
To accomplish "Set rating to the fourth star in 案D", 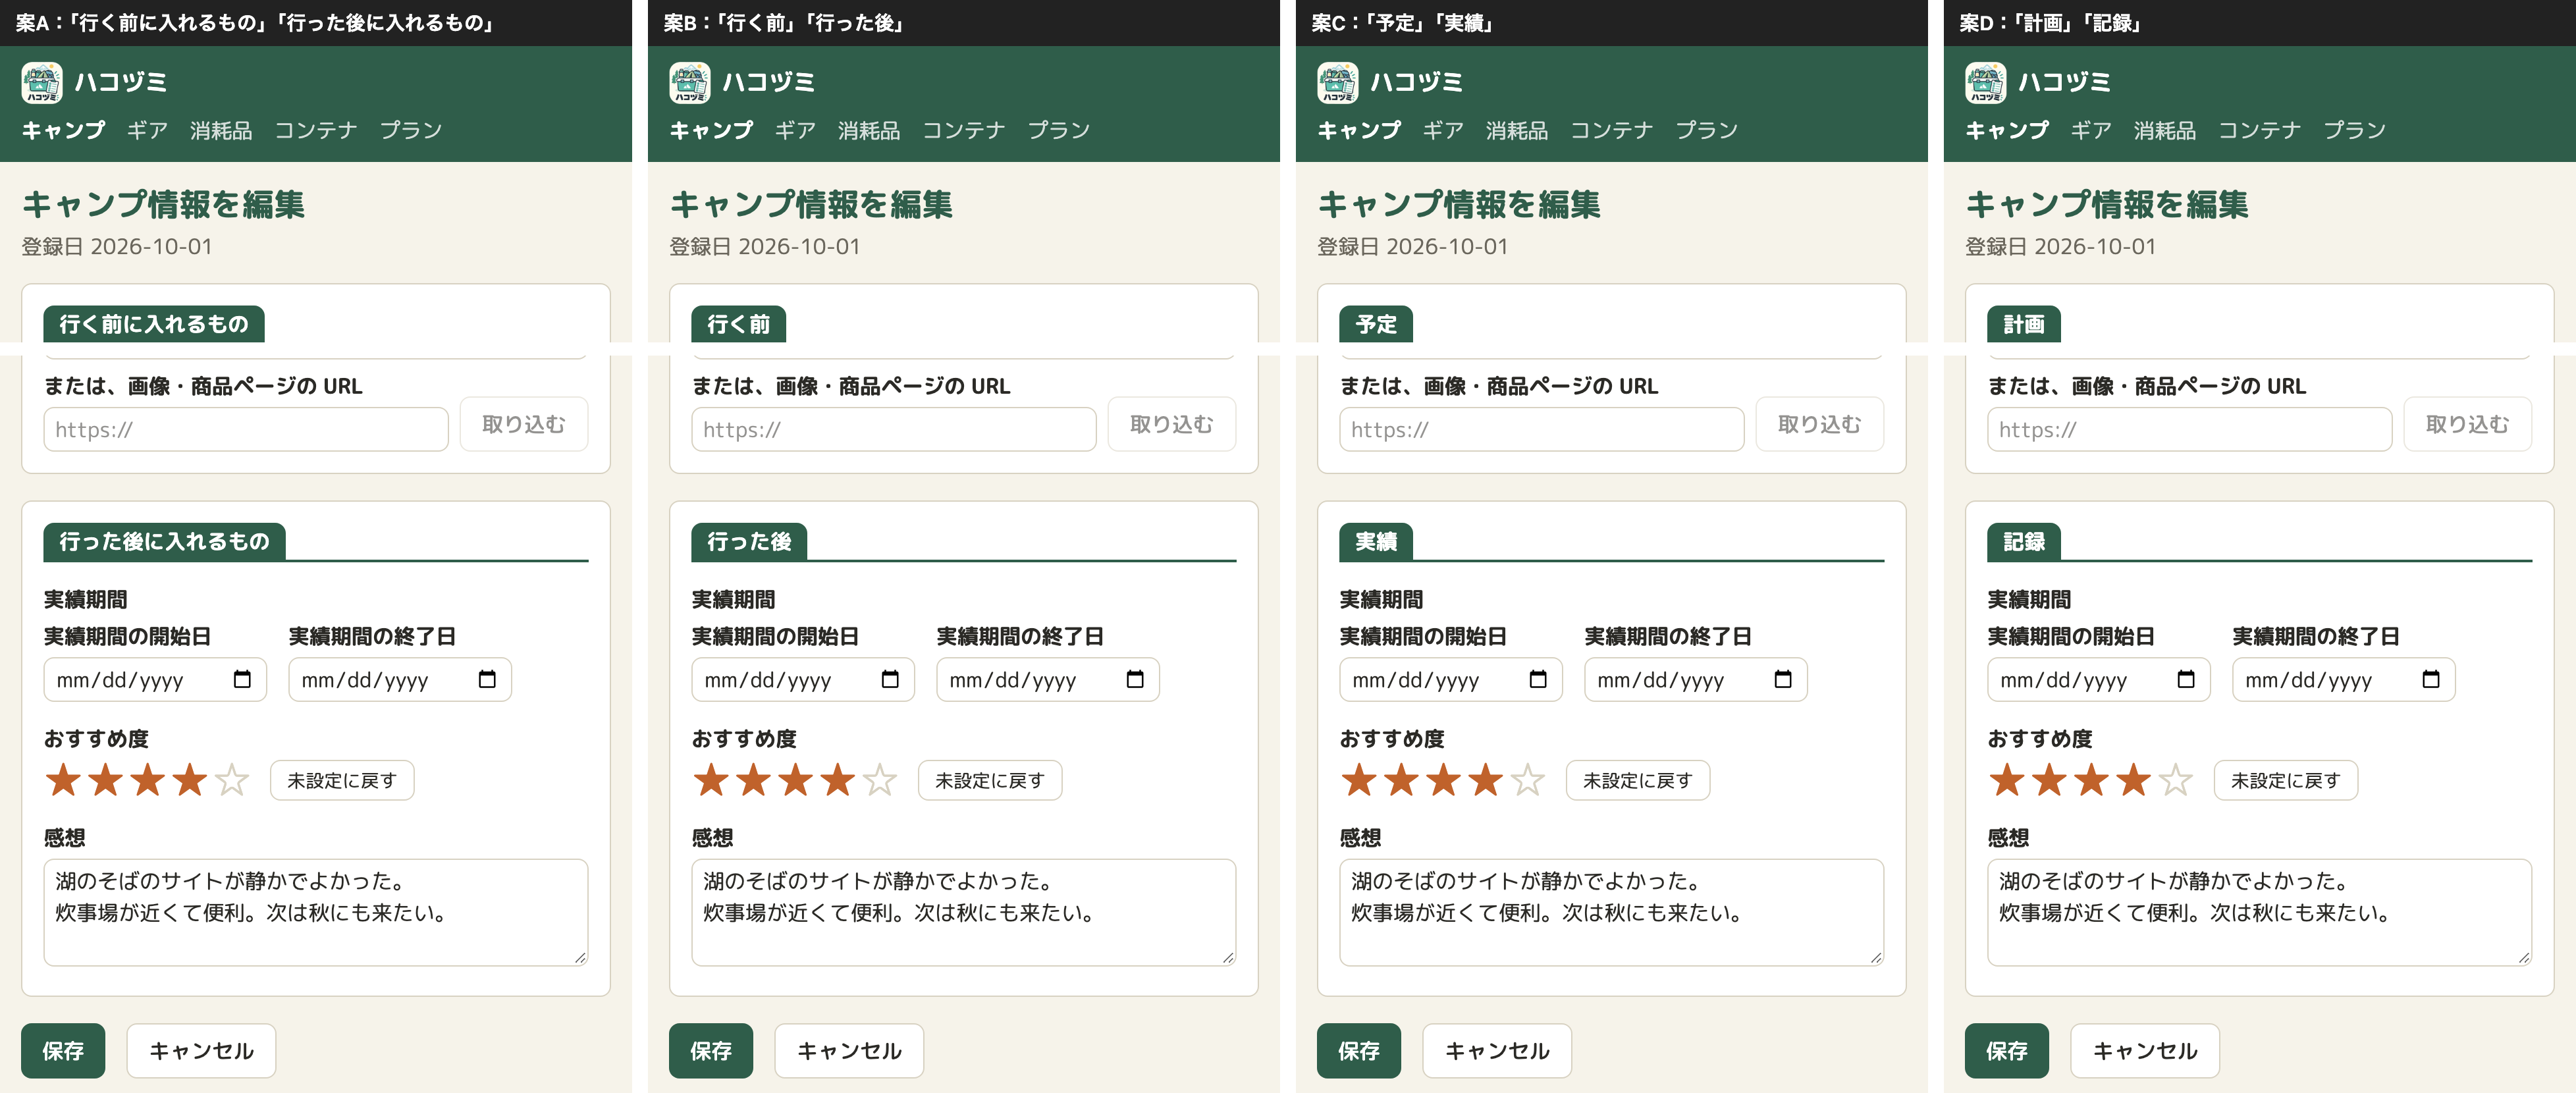I will tap(2134, 780).
